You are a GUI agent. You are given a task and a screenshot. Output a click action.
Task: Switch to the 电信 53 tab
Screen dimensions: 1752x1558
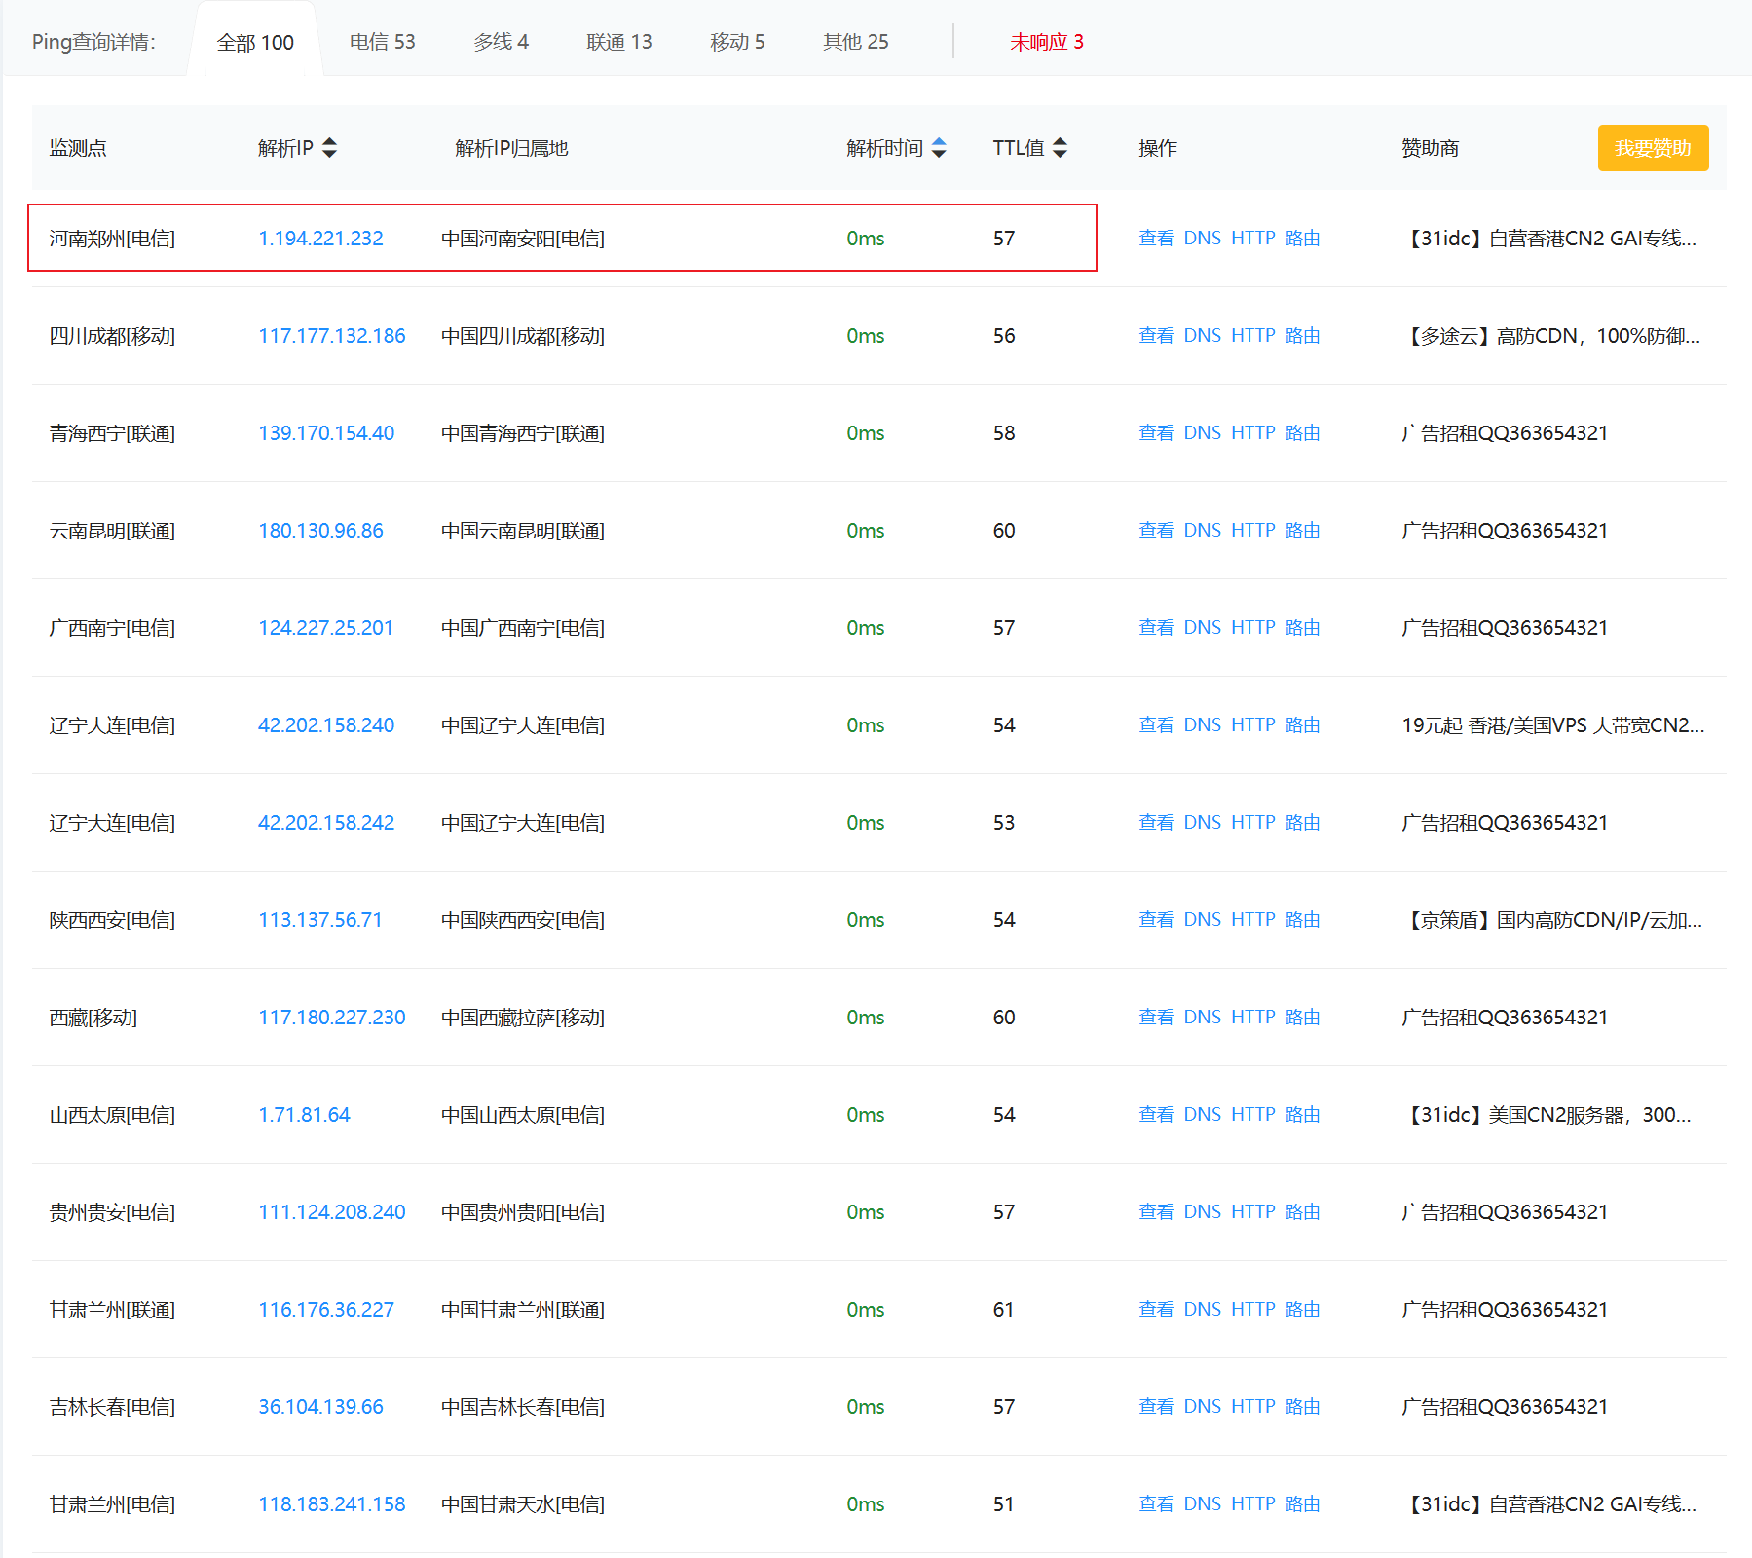(x=382, y=42)
